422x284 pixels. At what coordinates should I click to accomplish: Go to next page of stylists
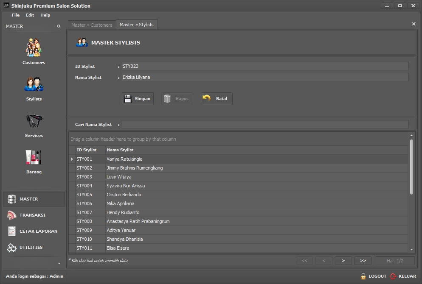click(x=343, y=261)
